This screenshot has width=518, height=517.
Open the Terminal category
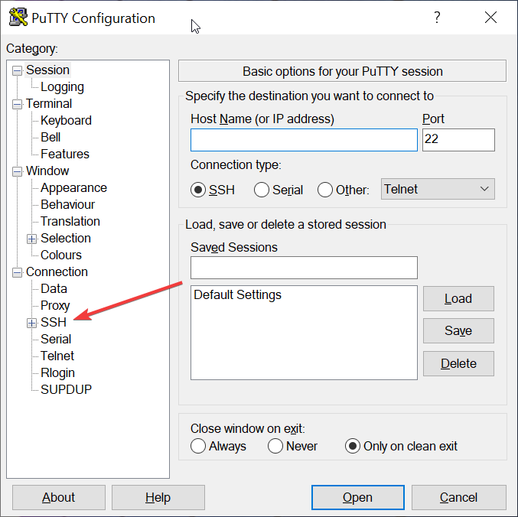click(x=48, y=104)
